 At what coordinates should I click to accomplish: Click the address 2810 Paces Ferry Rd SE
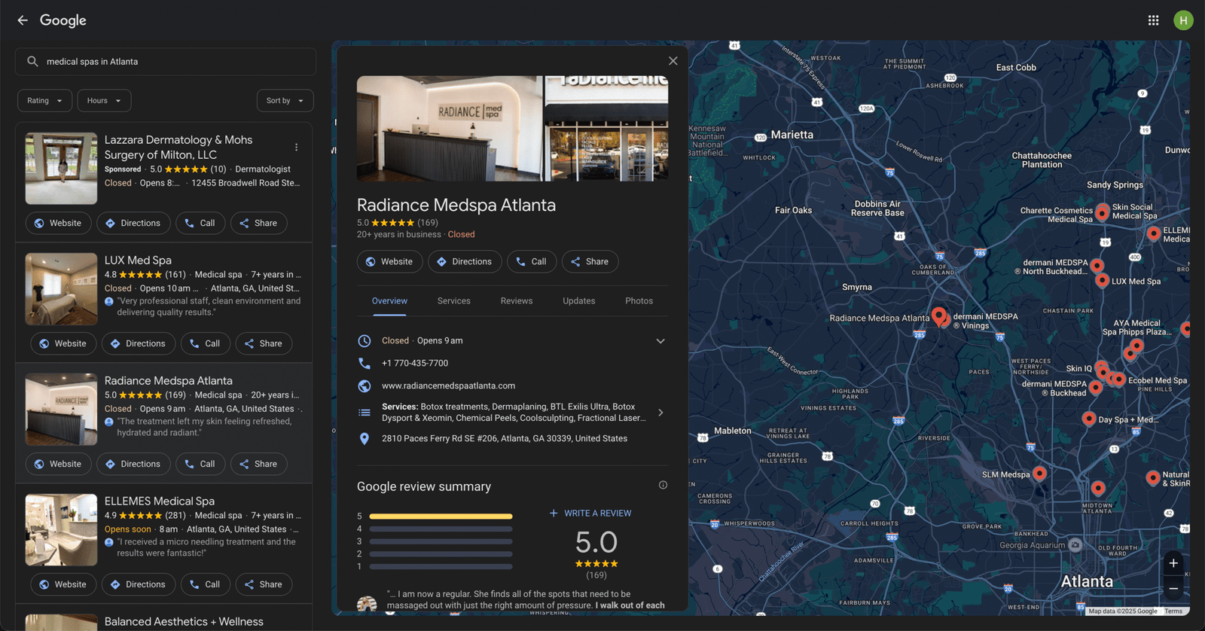tap(505, 438)
